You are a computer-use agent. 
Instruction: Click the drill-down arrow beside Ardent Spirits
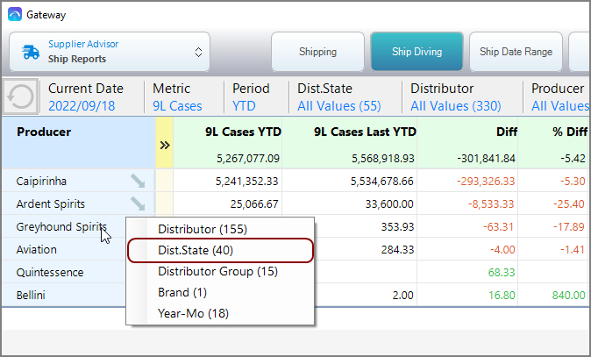coord(139,203)
